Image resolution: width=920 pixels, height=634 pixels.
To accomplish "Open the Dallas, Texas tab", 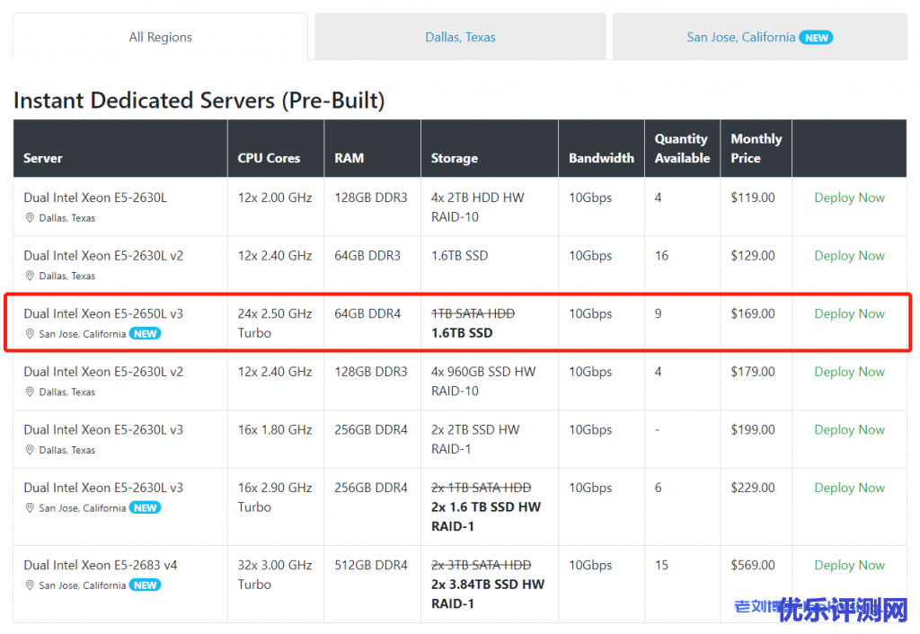I will pos(460,37).
